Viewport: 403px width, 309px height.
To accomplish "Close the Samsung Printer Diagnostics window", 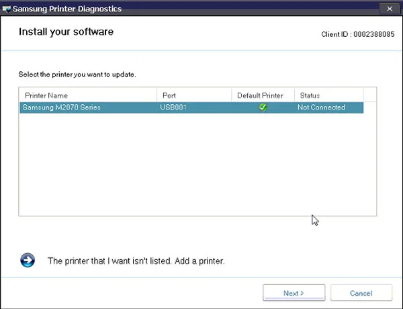I will click(x=389, y=9).
